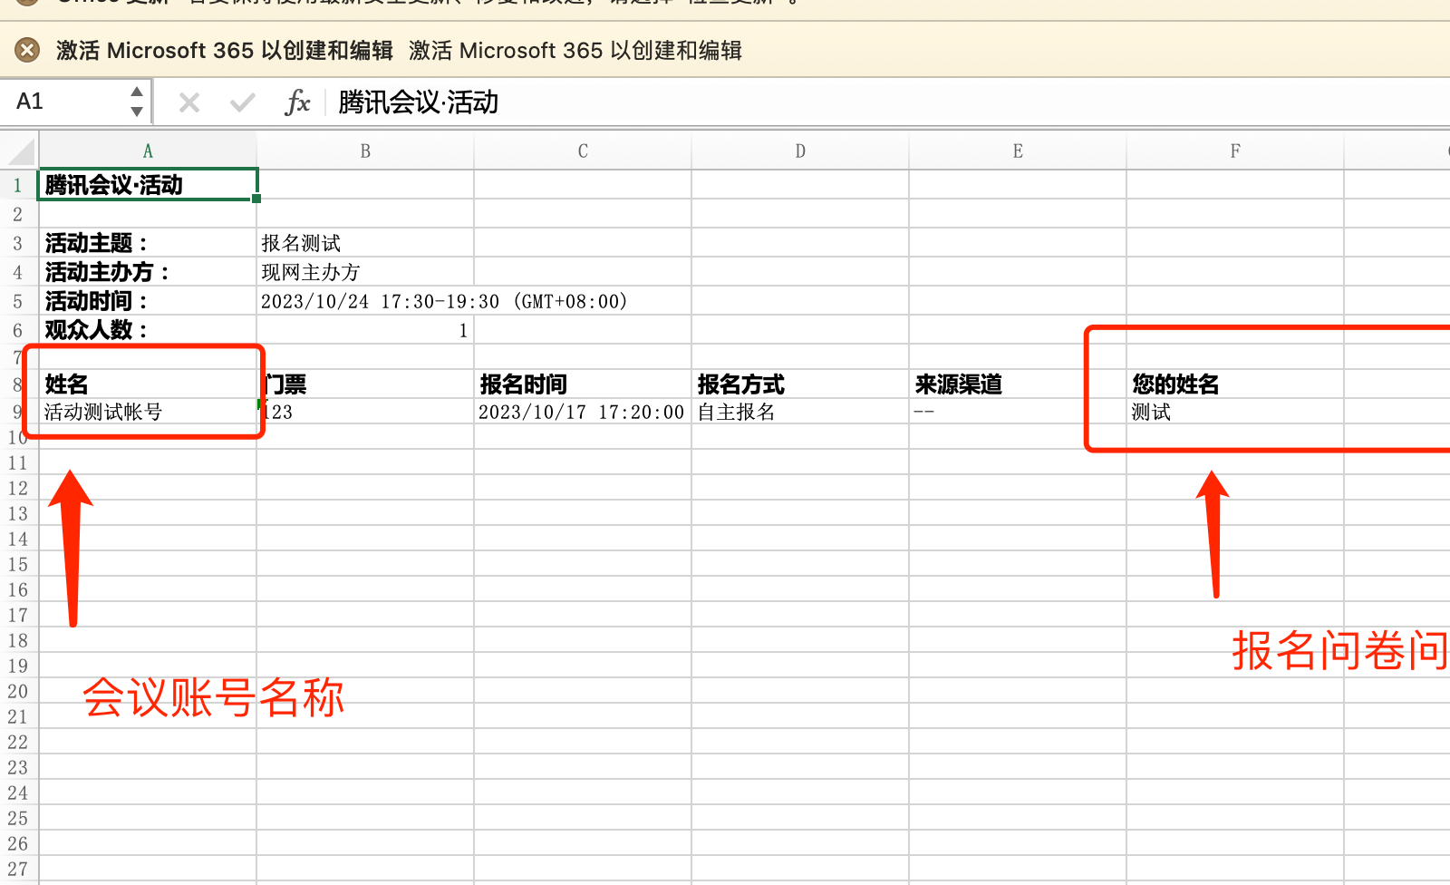Select row 1 header
The image size is (1450, 885).
[18, 185]
